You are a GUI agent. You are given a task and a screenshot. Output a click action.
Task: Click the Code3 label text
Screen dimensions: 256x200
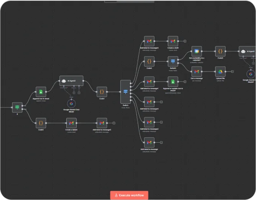point(220,58)
